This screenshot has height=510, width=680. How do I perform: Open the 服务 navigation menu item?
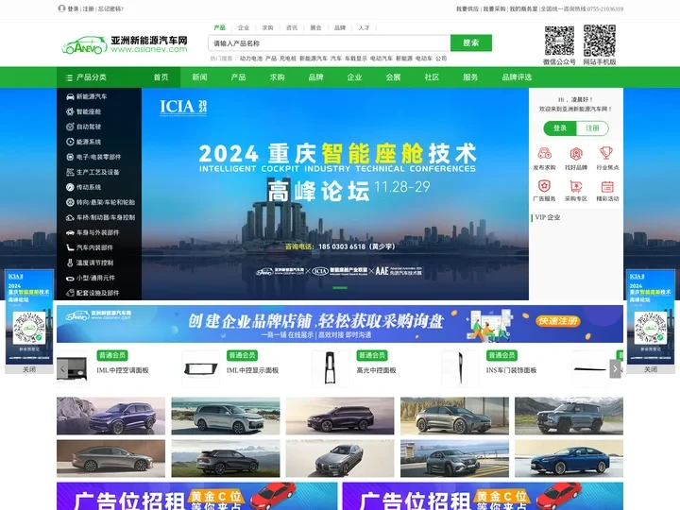tap(470, 77)
